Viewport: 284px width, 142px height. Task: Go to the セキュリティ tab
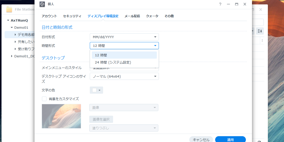tap(72, 16)
